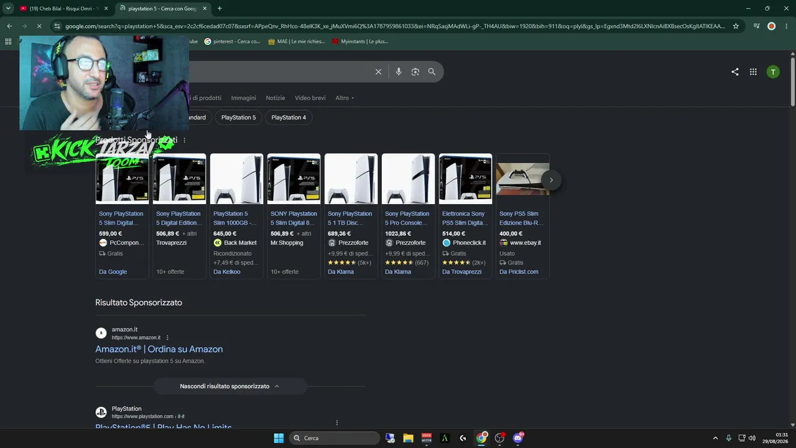Filter results by the PlayStation 4 chip

289,118
